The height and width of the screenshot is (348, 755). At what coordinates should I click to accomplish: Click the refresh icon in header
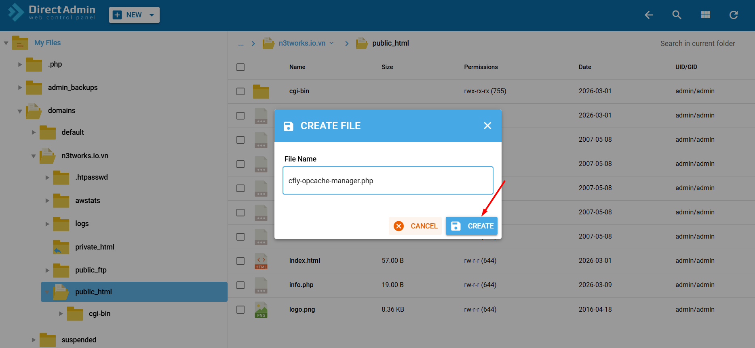(x=733, y=15)
